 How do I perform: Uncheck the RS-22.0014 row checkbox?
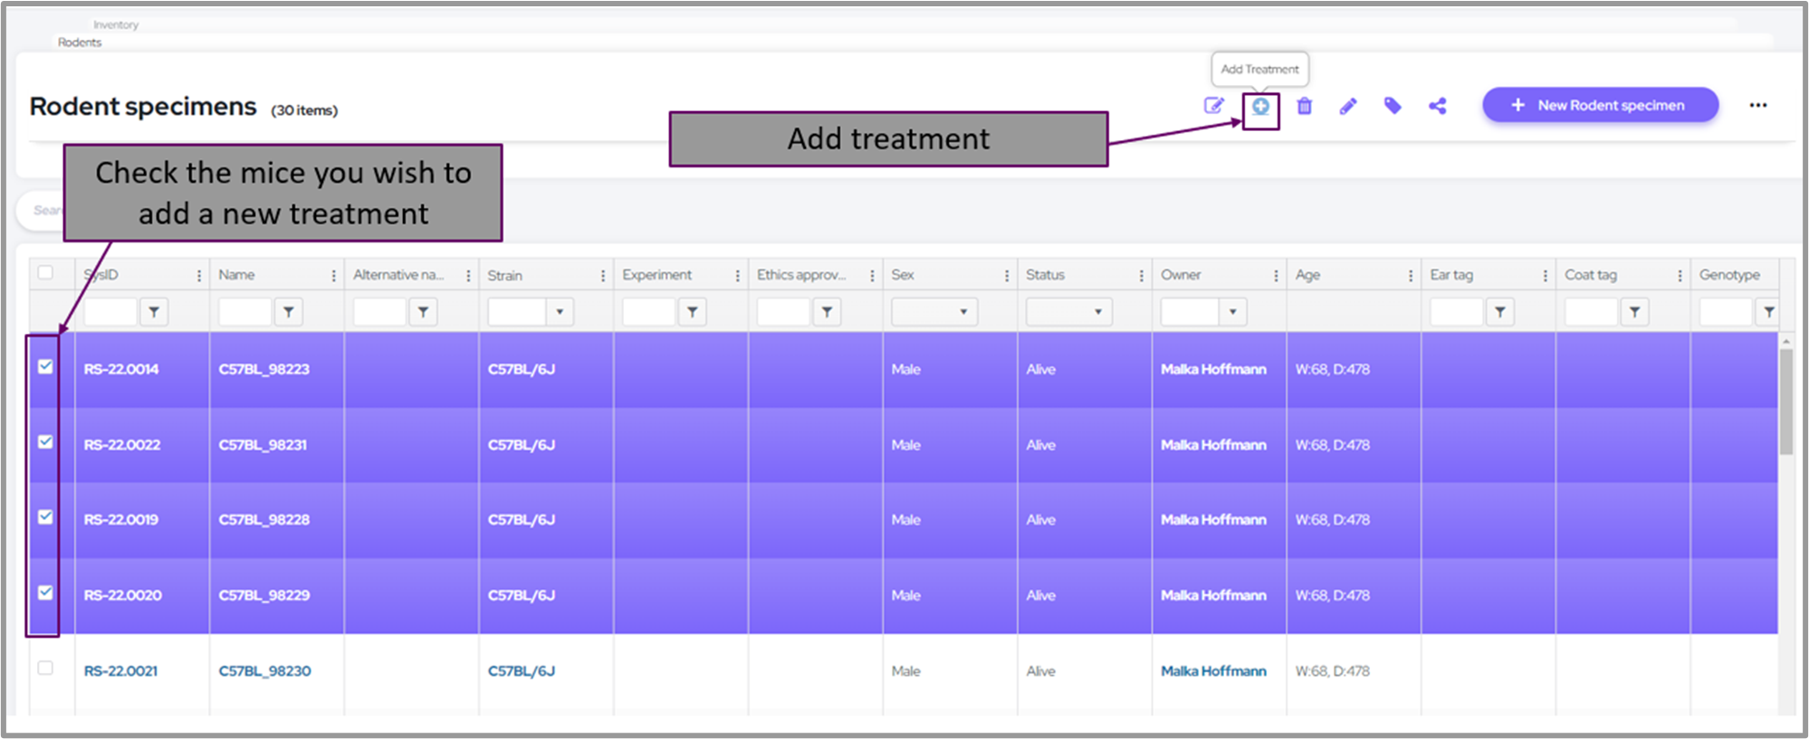(45, 367)
